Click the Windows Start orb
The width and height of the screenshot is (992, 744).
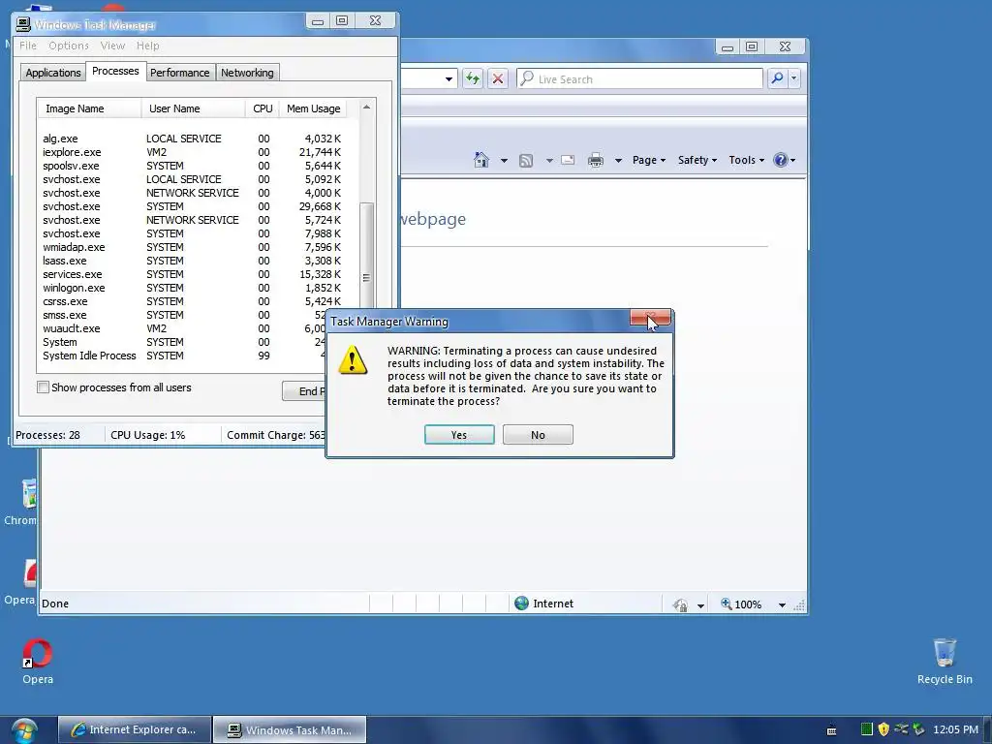pyautogui.click(x=24, y=730)
